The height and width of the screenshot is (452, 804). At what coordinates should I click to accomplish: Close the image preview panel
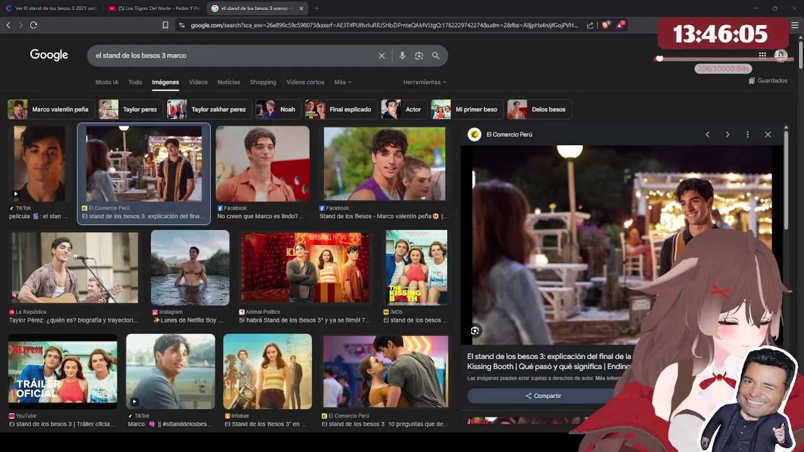[x=768, y=134]
